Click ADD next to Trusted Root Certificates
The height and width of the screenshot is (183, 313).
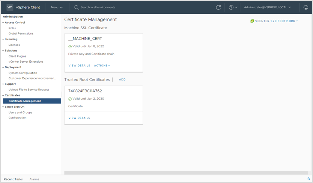tap(122, 79)
